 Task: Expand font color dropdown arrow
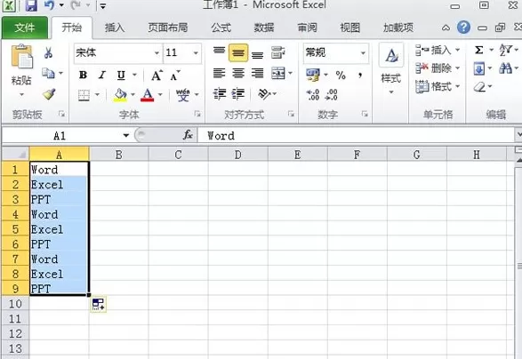[x=160, y=95]
